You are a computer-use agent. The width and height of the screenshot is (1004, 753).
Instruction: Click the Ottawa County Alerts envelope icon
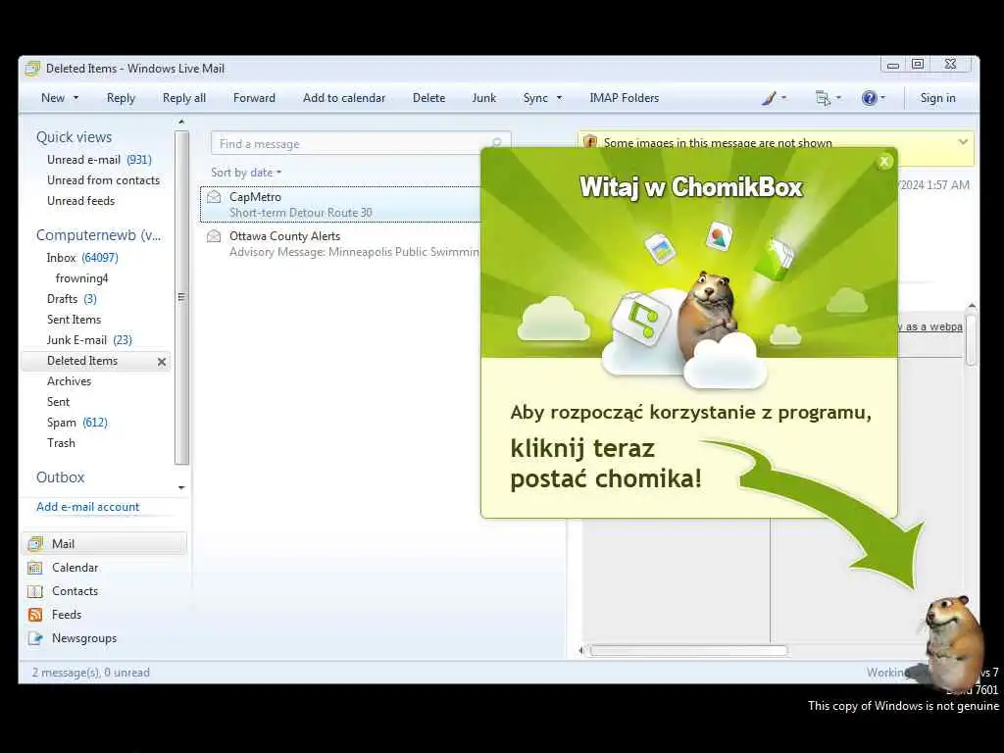[214, 236]
